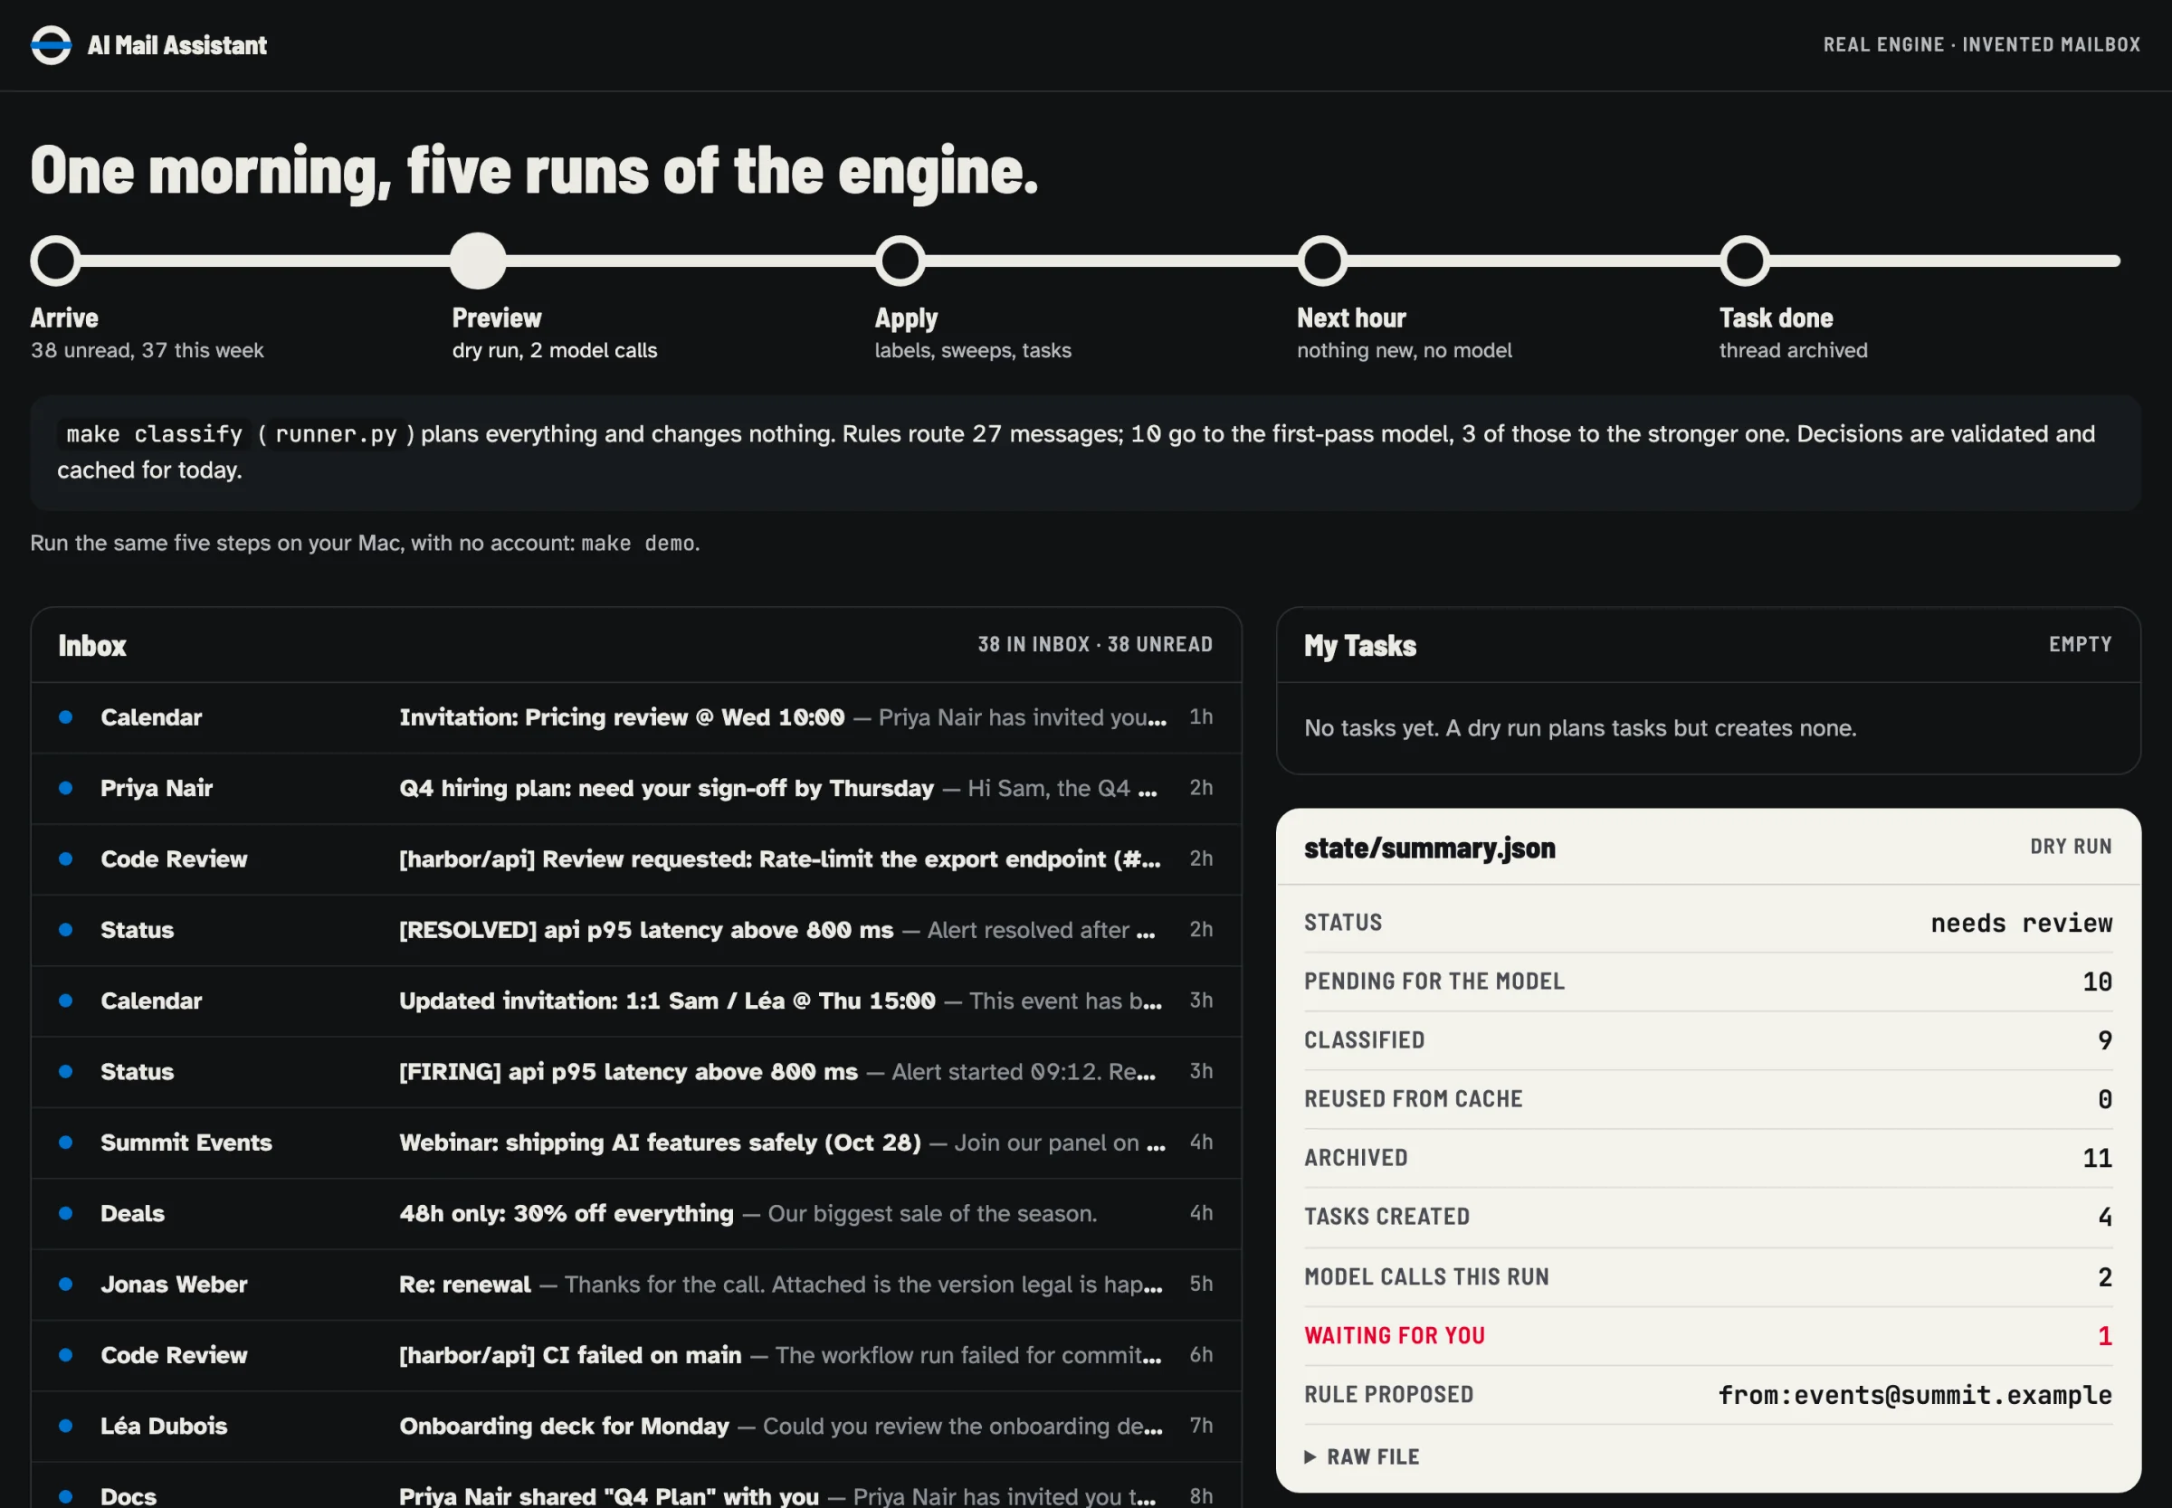Click the state/summary.json heading

coord(1429,849)
